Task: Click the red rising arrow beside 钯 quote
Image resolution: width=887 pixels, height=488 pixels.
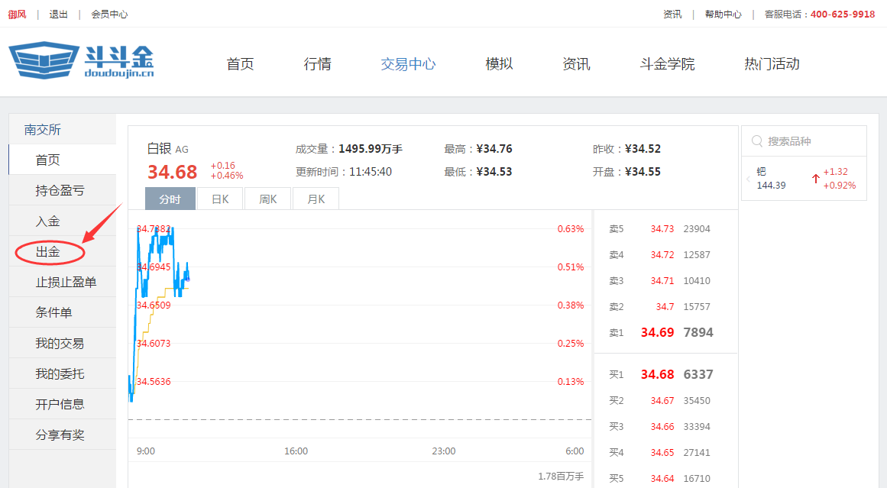Action: pyautogui.click(x=815, y=178)
